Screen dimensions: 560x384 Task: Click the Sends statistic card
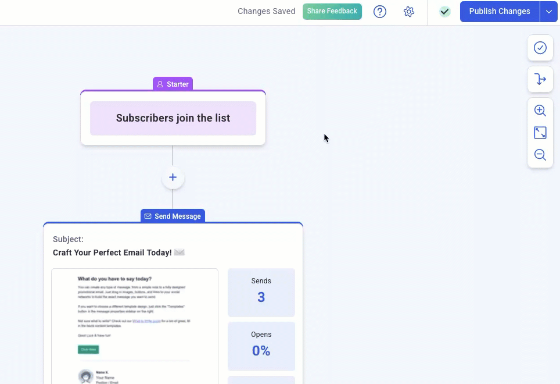[261, 292]
